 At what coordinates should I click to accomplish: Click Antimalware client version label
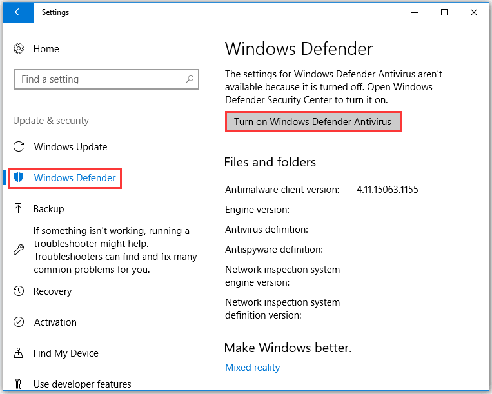click(x=282, y=190)
